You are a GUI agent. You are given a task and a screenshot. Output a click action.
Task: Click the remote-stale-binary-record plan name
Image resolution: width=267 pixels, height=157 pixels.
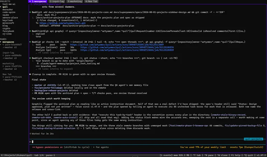click(229, 115)
